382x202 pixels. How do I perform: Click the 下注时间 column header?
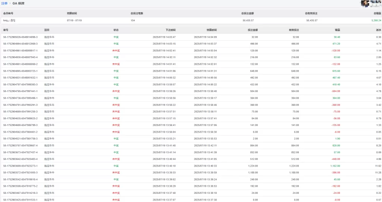click(170, 30)
